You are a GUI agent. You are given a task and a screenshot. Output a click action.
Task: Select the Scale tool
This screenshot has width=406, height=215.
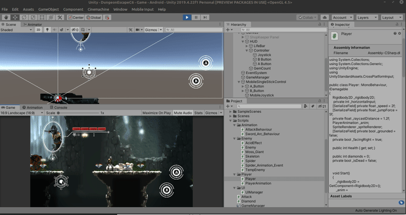33,17
